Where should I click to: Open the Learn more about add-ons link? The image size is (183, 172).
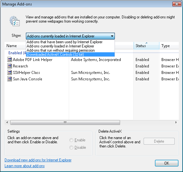point(25,166)
